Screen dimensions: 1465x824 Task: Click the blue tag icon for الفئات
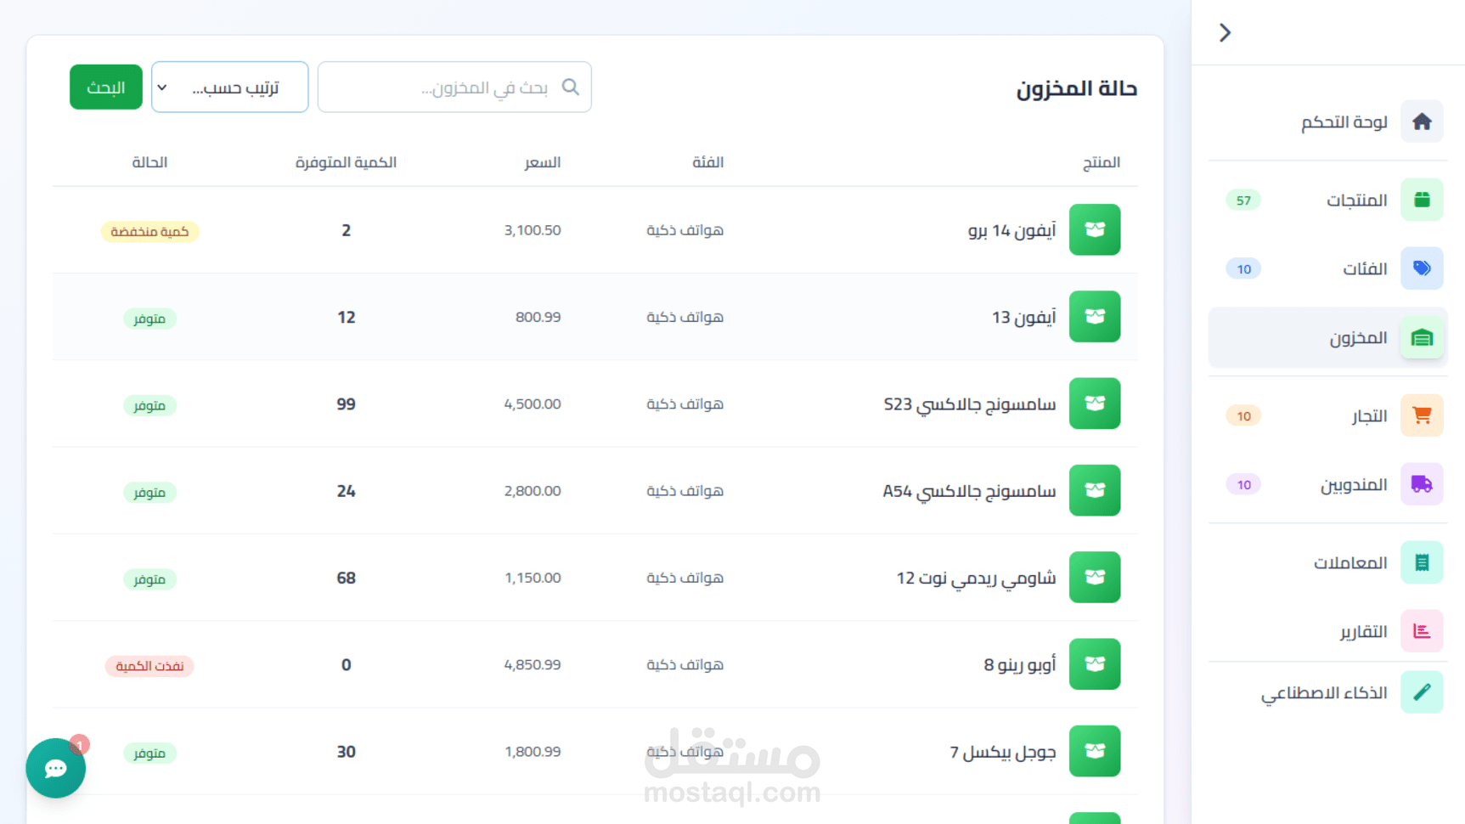1422,268
